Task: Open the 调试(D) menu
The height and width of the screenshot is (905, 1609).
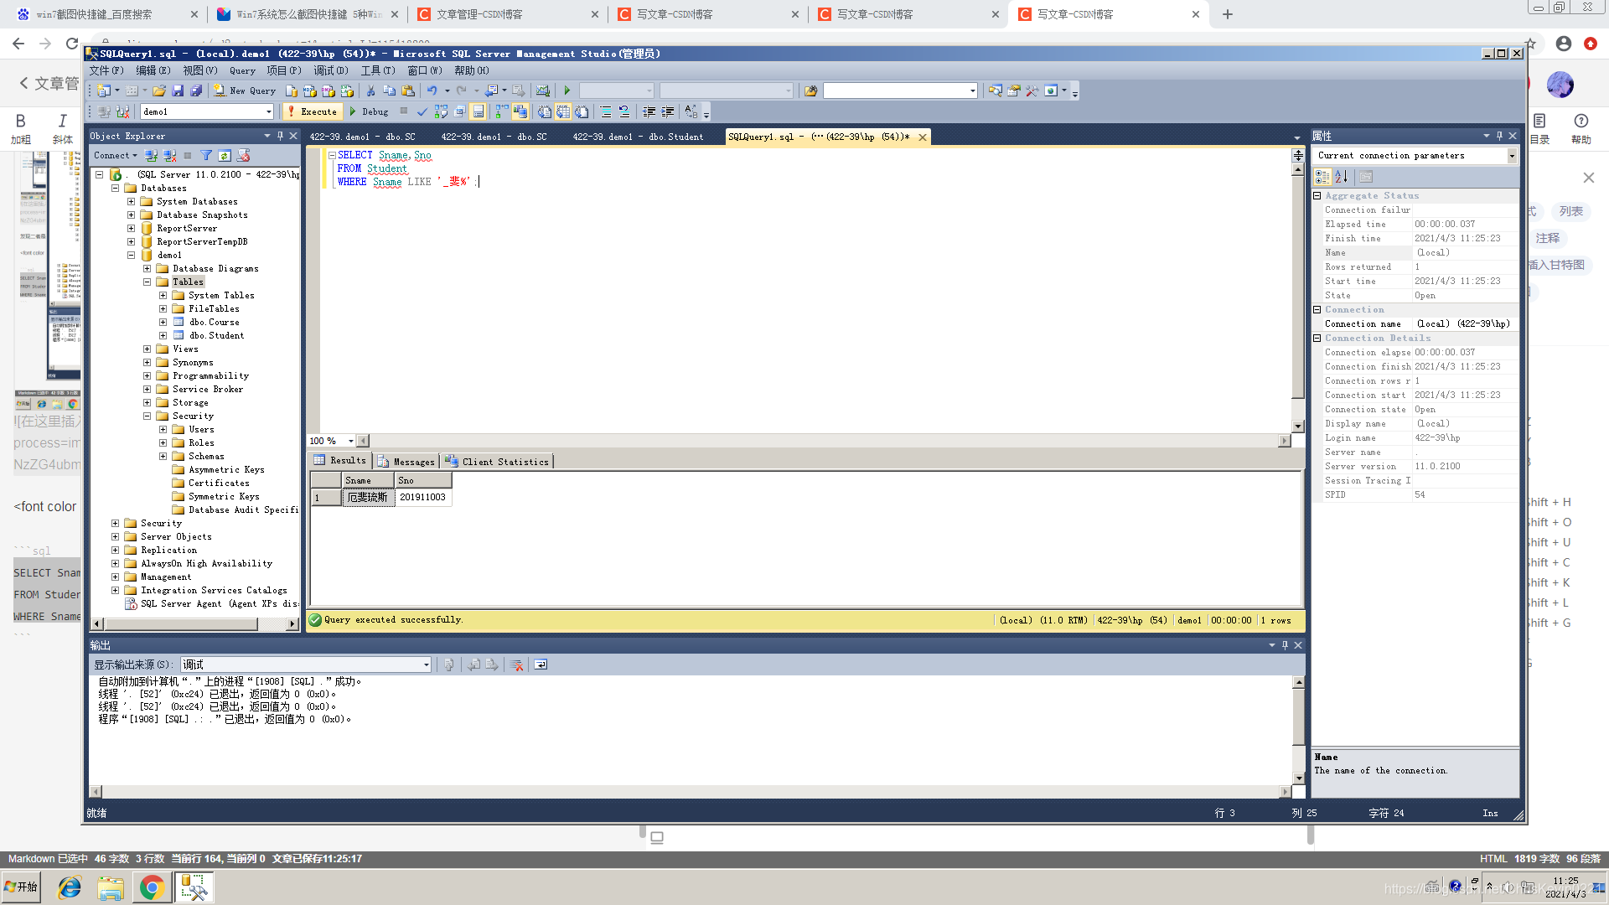Action: pyautogui.click(x=330, y=70)
